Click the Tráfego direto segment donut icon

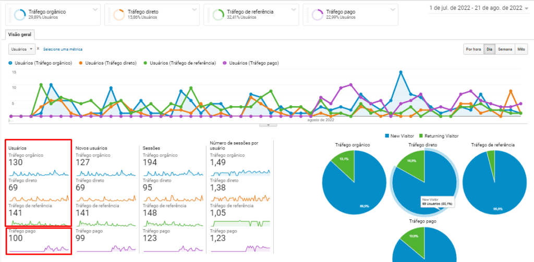118,15
